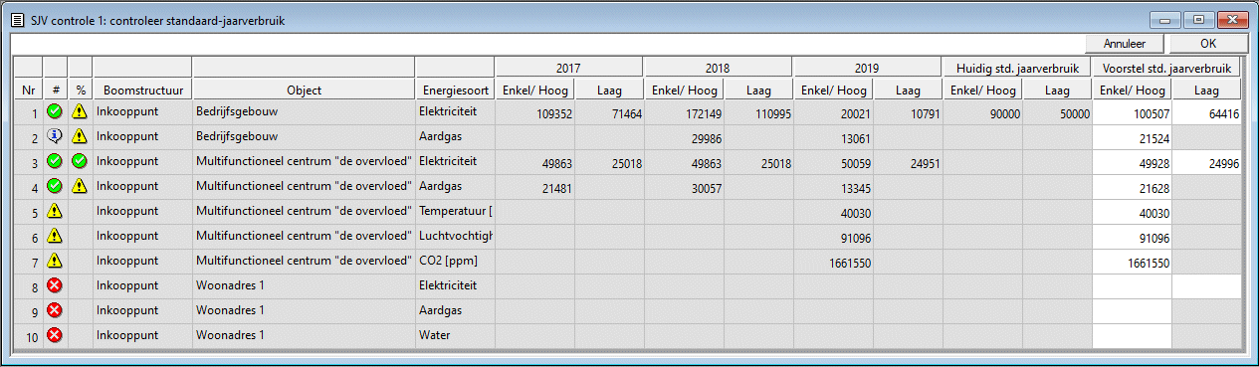Select the 172149 cell under 2018

(684, 112)
